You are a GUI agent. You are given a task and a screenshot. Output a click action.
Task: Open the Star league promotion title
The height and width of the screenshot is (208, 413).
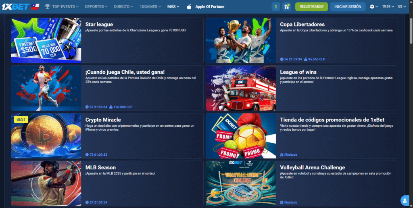tap(99, 25)
